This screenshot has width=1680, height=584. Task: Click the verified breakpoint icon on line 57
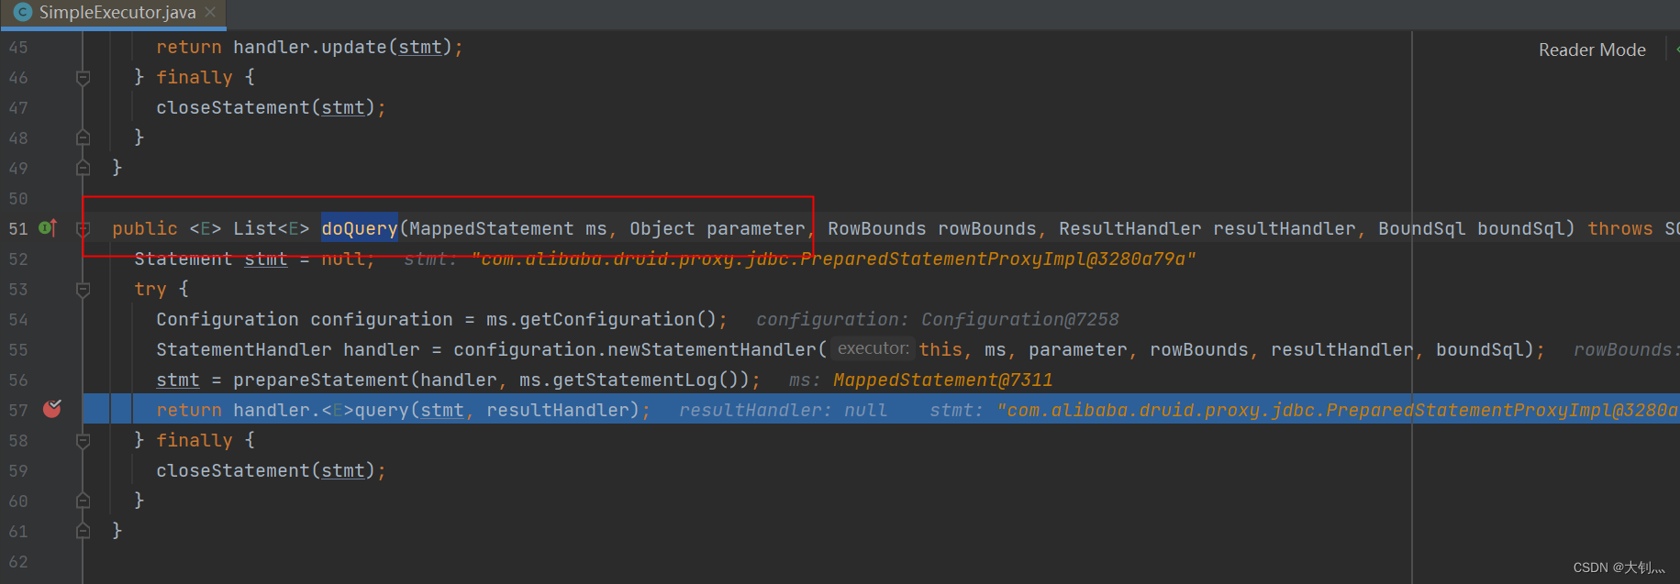pyautogui.click(x=51, y=409)
